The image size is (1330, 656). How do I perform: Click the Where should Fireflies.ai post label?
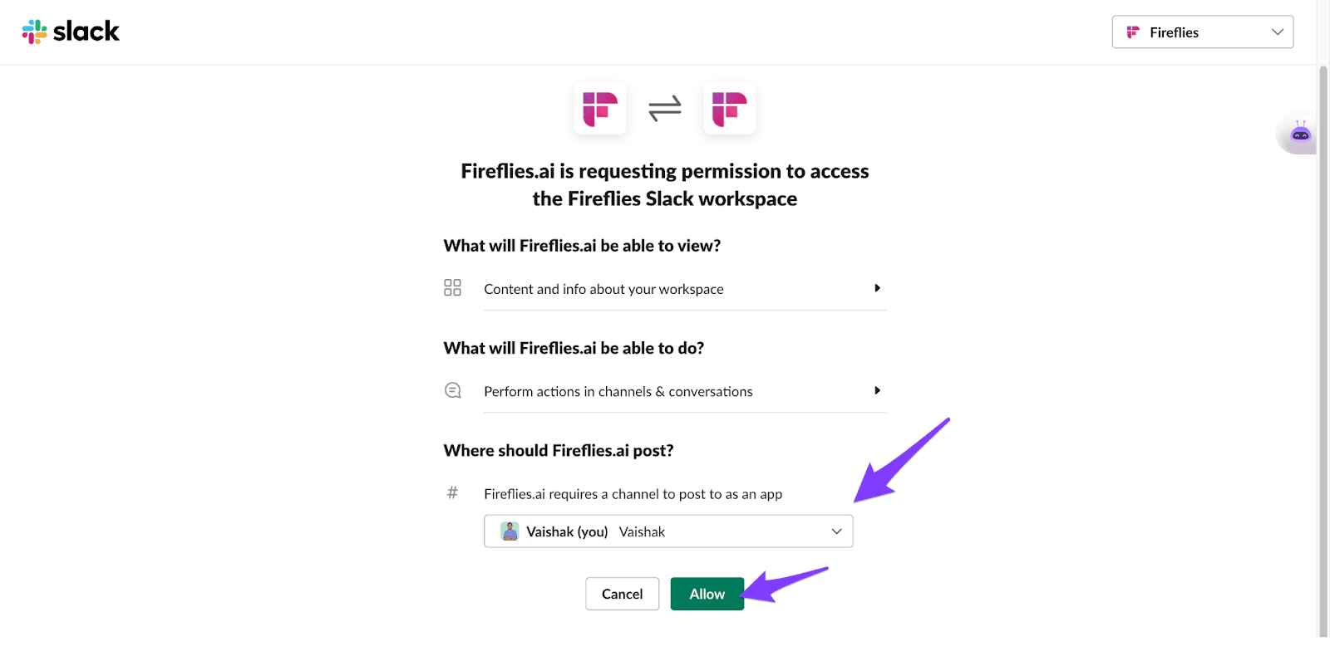point(558,450)
